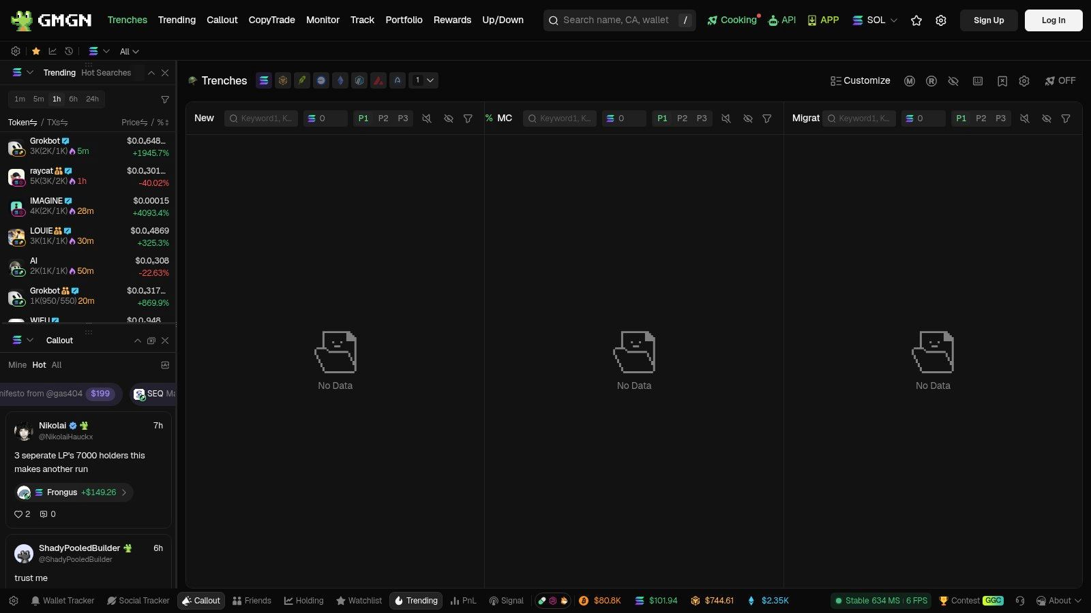
Task: Toggle the hidden eye icon in Trenches toolbar
Action: tap(953, 81)
